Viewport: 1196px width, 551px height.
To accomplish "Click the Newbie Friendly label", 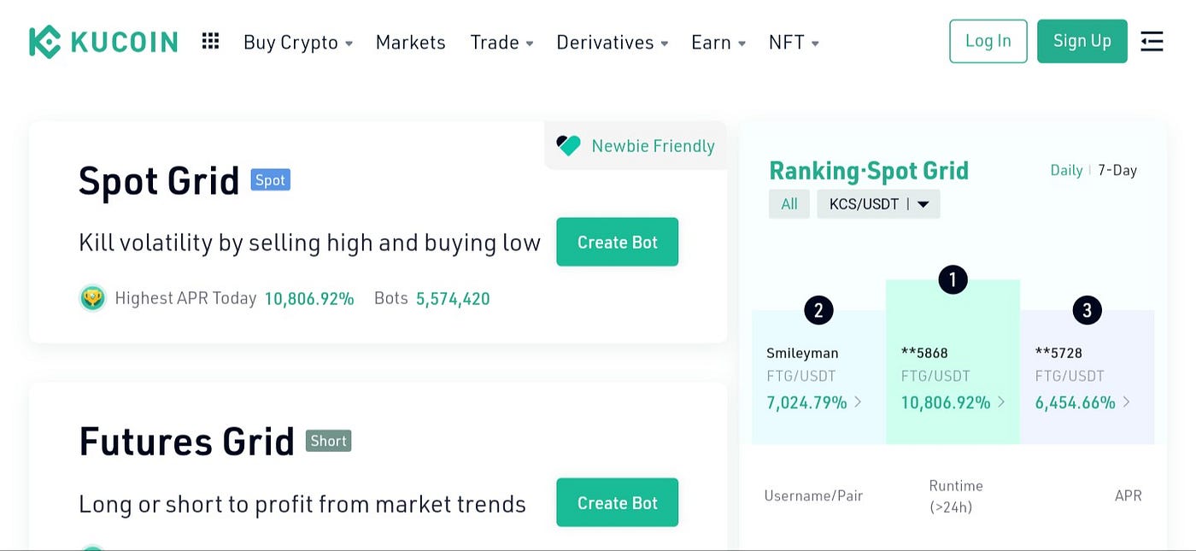I will pyautogui.click(x=654, y=146).
